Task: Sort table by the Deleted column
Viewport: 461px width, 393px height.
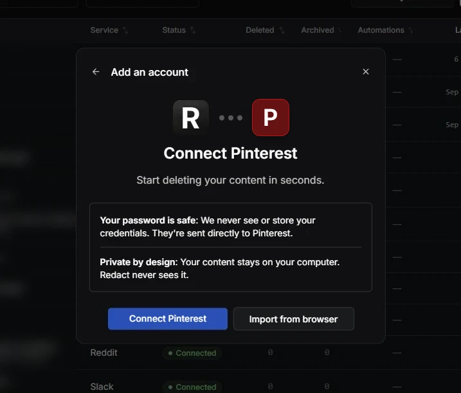Action: click(x=265, y=30)
